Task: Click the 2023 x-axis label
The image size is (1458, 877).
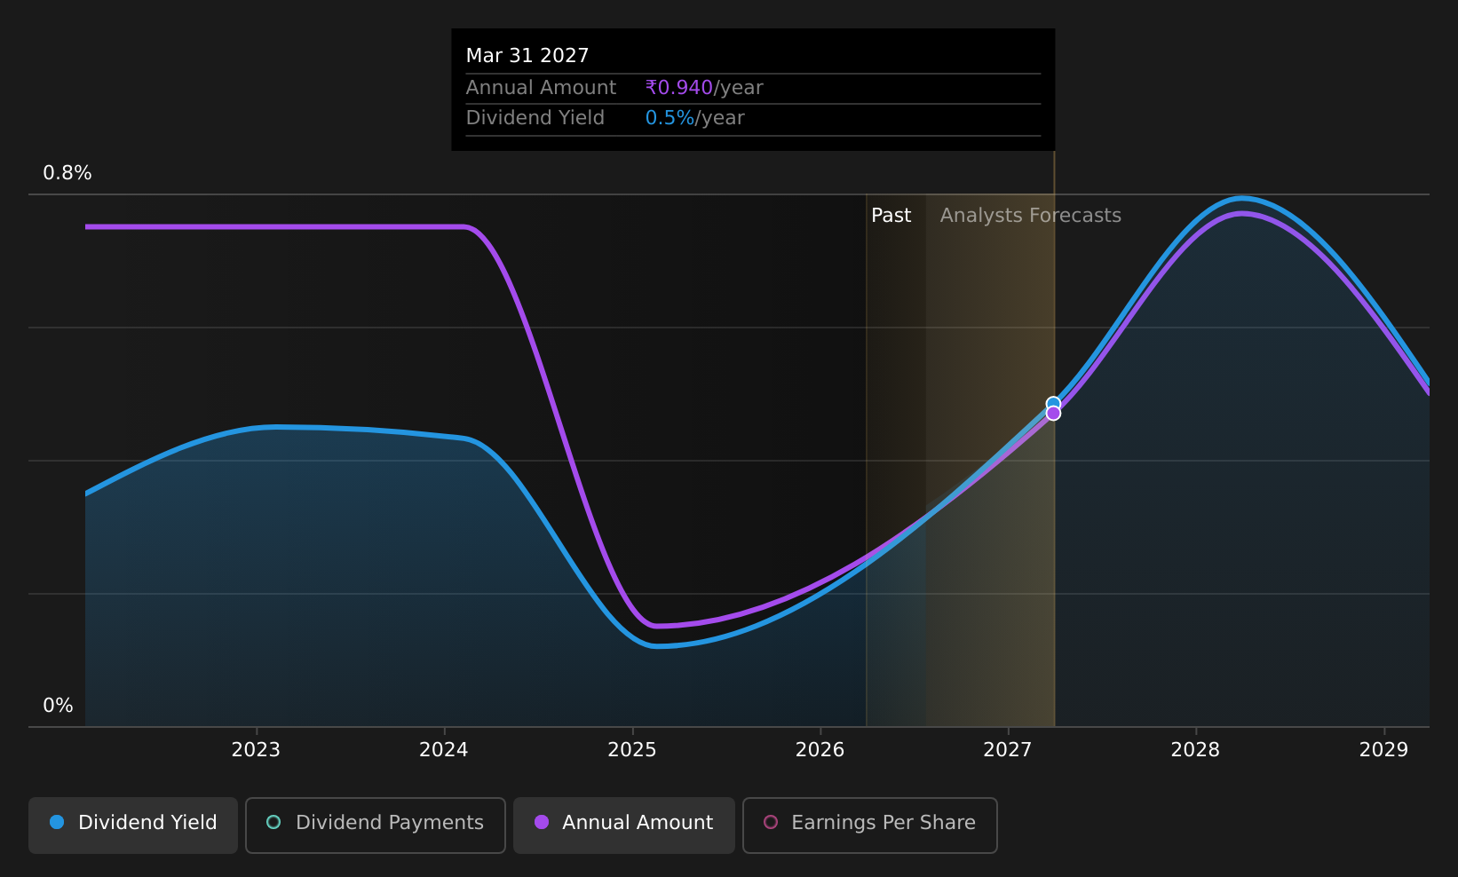Action: 256,750
